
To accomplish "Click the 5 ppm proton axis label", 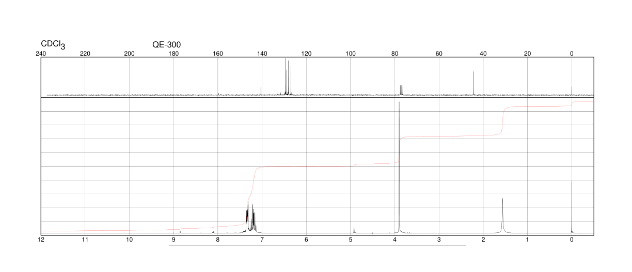I will [x=351, y=240].
